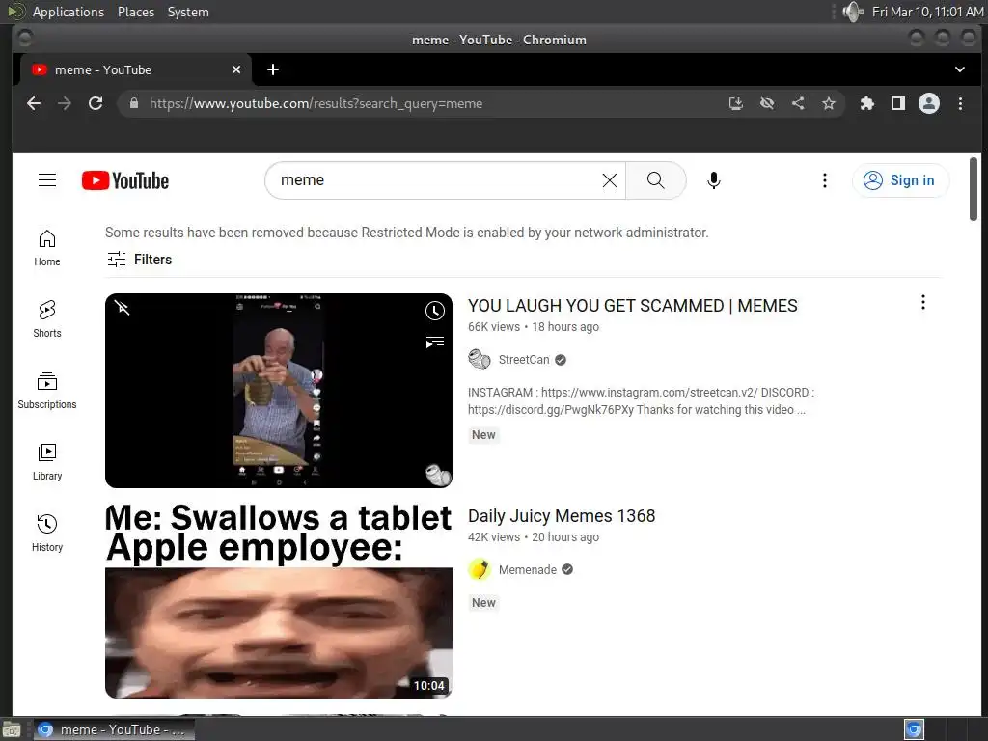Screen dimensions: 988x741
Task: Click the Memenade channel avatar
Action: point(479,569)
